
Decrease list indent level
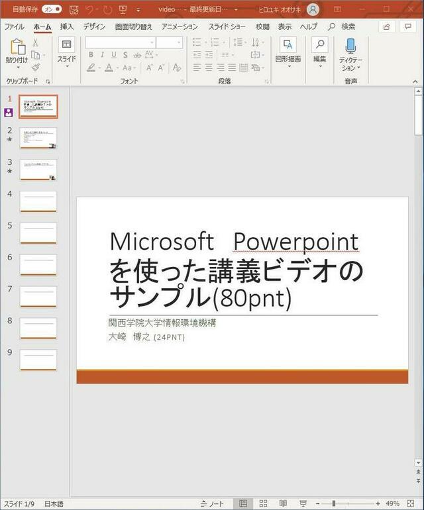197,55
